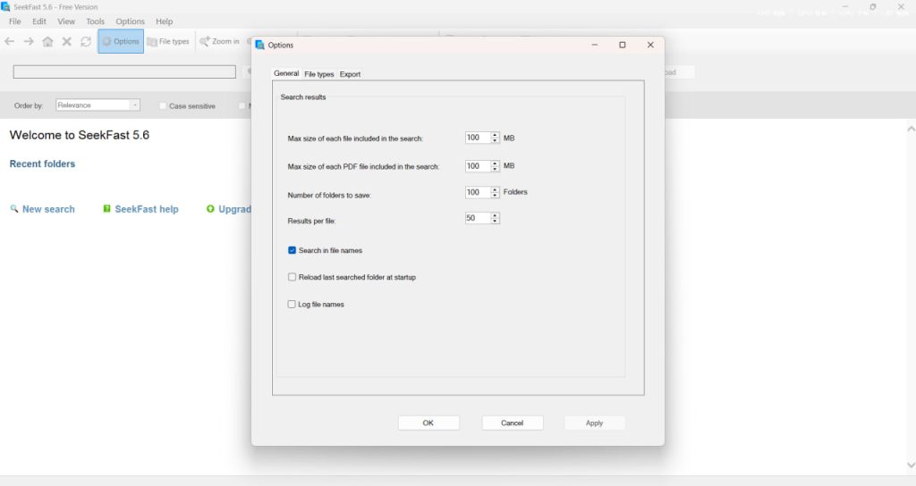Open the Options menu in menu bar
The height and width of the screenshot is (486, 916).
130,21
